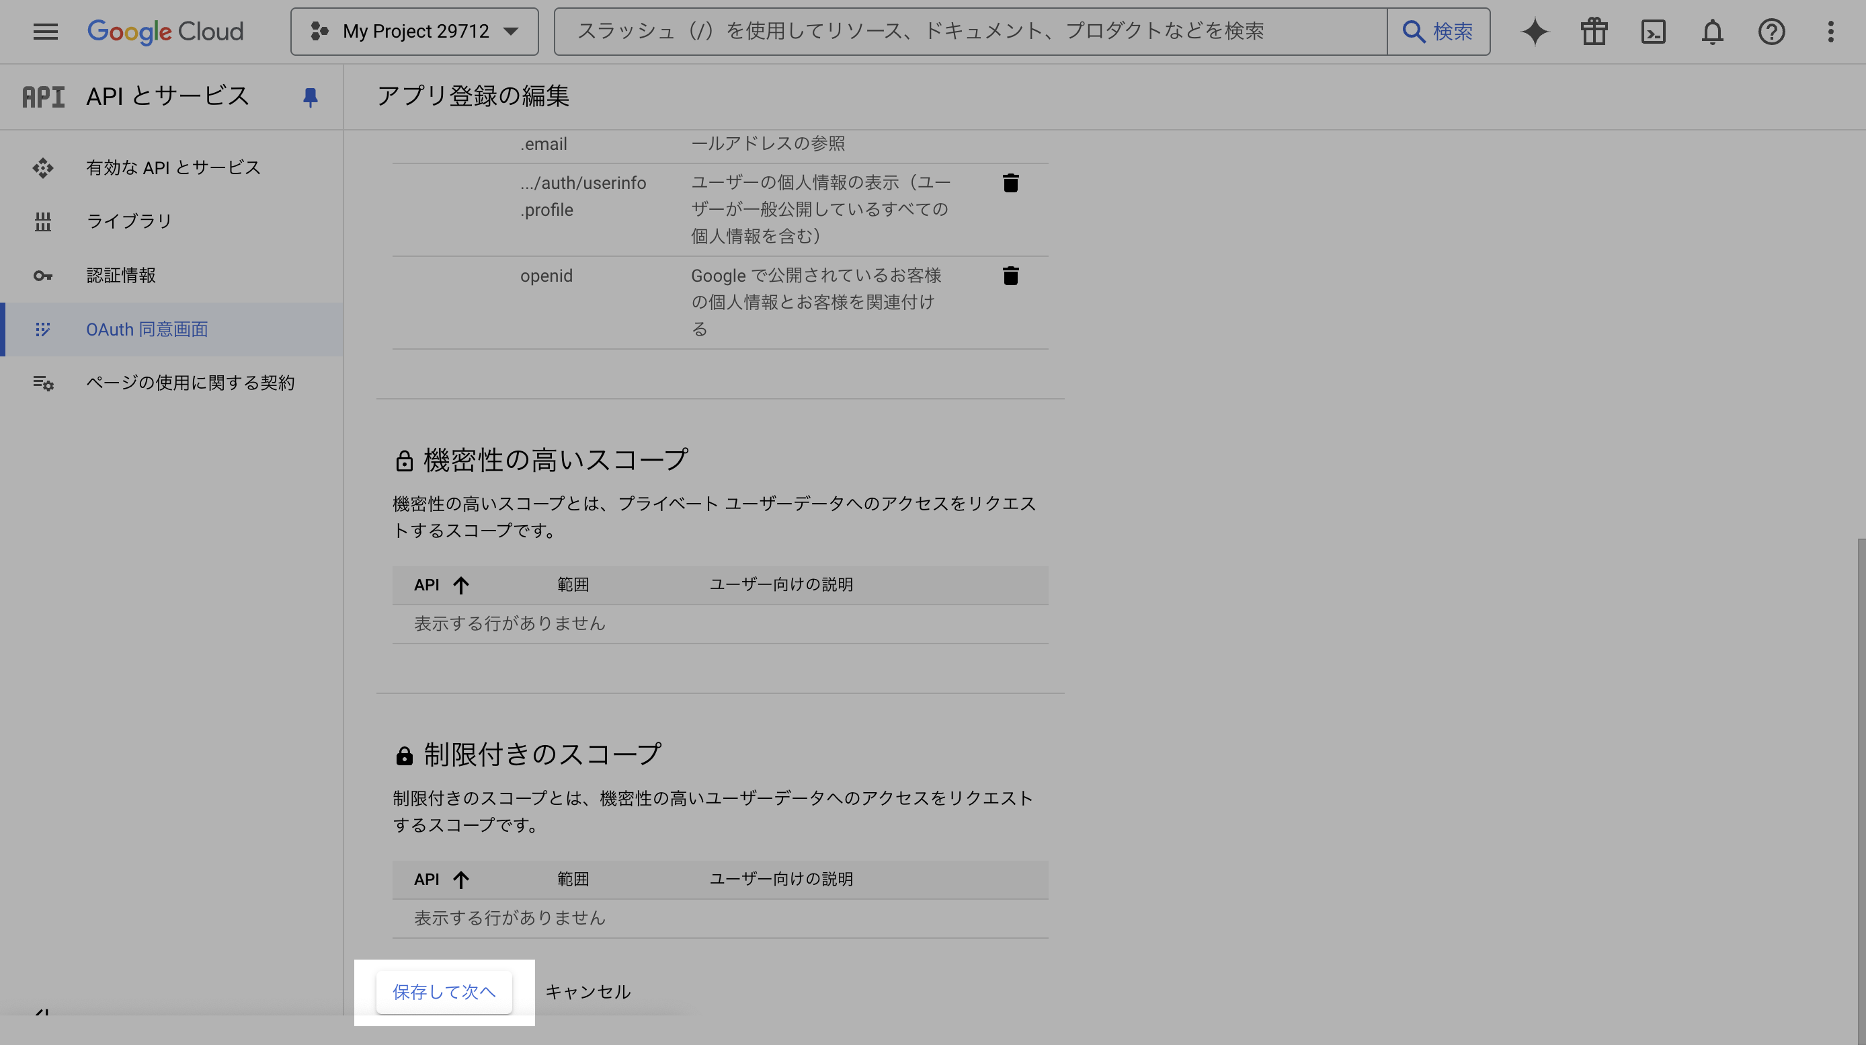Screen dimensions: 1866x1045
Task: Click the 検索 search button
Action: 1438,31
